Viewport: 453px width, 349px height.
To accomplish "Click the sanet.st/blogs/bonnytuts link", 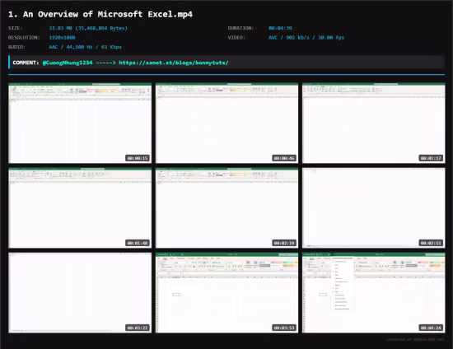I will tap(174, 63).
